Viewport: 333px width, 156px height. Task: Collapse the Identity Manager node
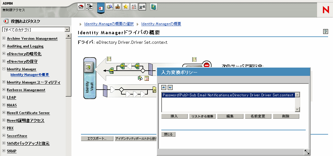4,69
